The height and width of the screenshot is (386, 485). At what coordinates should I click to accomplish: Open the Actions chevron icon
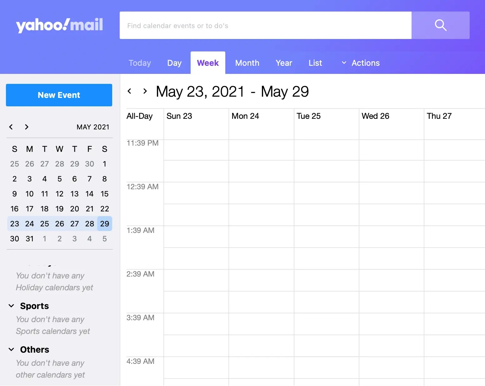(343, 63)
